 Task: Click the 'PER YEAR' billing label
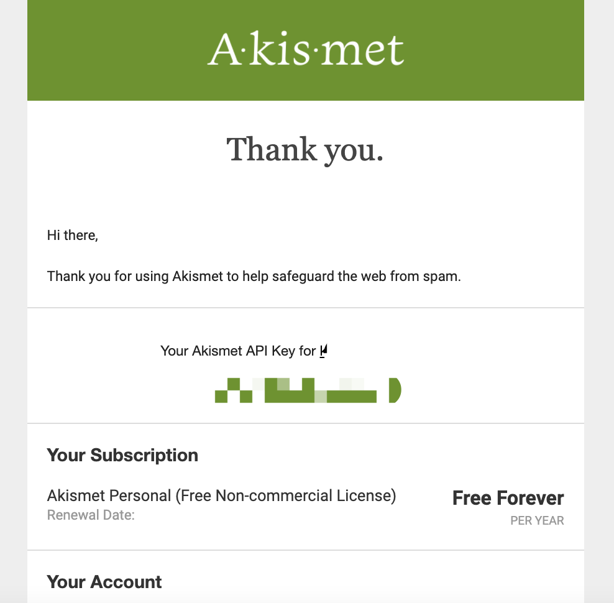537,521
